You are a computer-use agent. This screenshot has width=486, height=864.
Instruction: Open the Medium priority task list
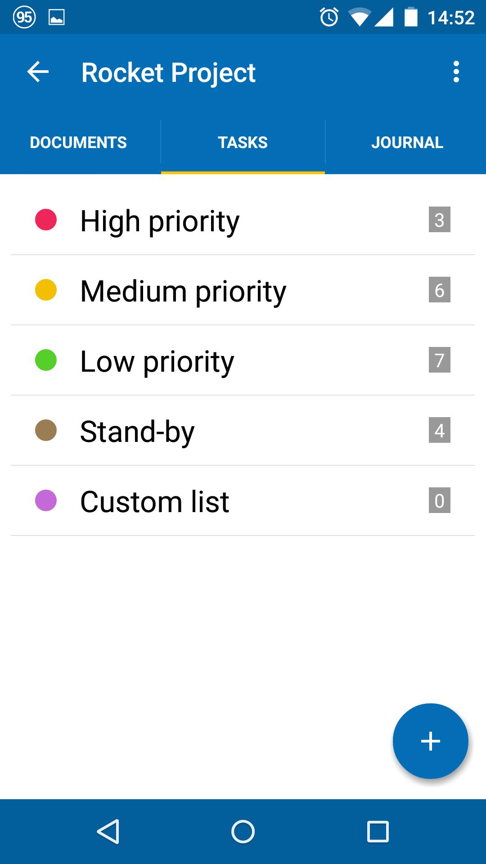[x=243, y=290]
